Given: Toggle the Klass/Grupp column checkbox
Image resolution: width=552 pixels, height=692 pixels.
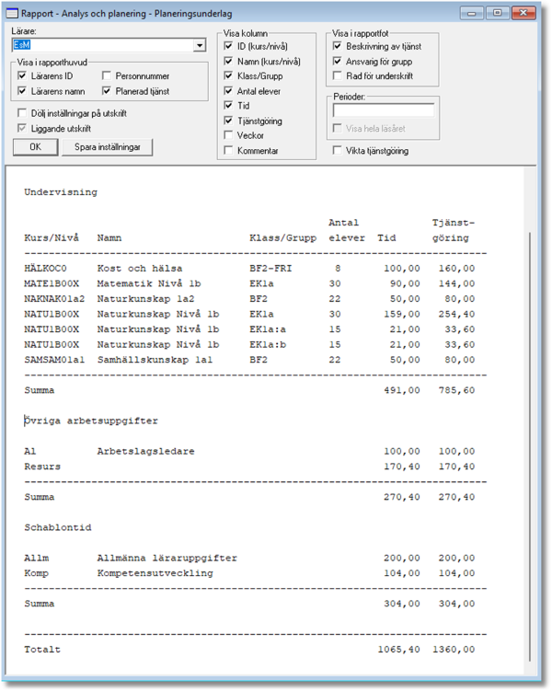Looking at the screenshot, I should click(229, 76).
